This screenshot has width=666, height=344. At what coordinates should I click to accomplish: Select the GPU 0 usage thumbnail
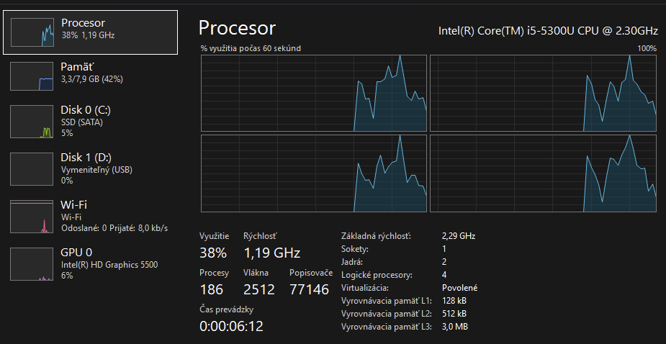(x=32, y=264)
